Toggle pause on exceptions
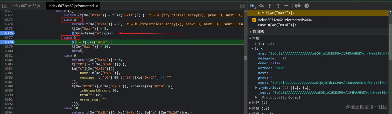Screen dimensions: 392x114 tap(307, 6)
